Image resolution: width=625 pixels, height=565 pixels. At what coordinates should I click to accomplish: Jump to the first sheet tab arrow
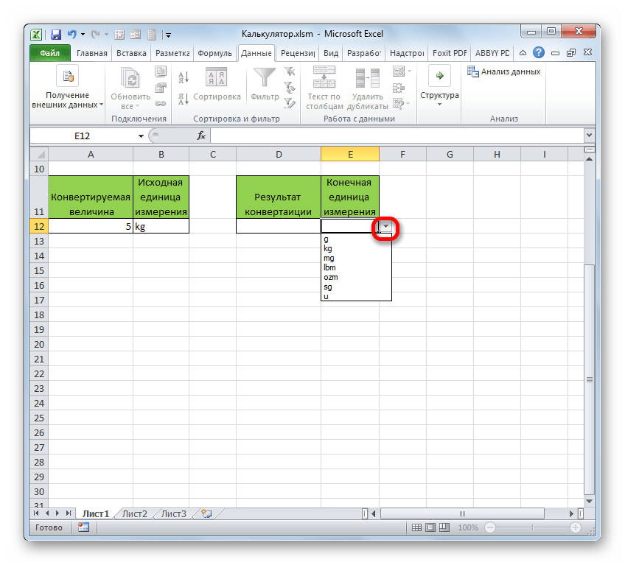[x=36, y=513]
